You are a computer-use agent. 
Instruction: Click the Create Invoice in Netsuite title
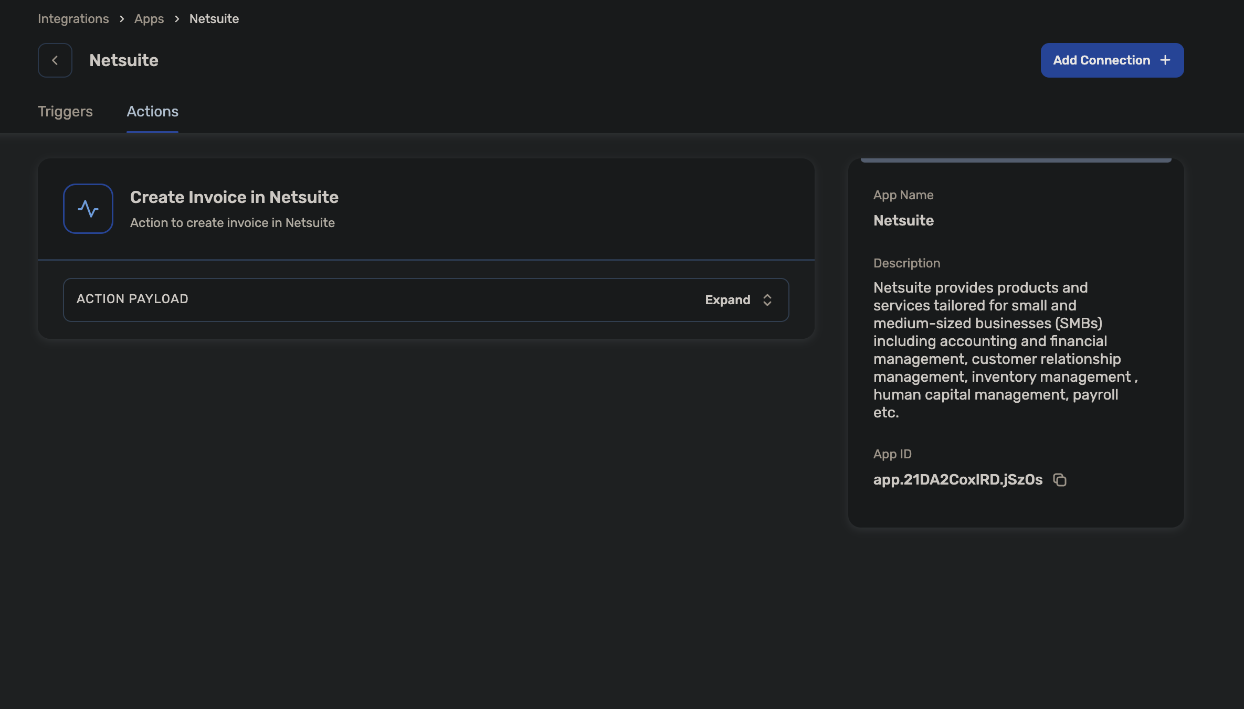pyautogui.click(x=234, y=197)
